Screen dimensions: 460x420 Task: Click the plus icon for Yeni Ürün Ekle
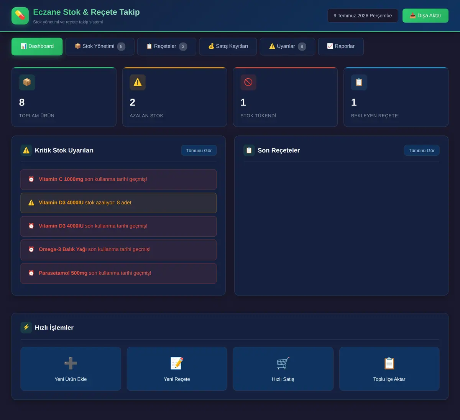71,363
